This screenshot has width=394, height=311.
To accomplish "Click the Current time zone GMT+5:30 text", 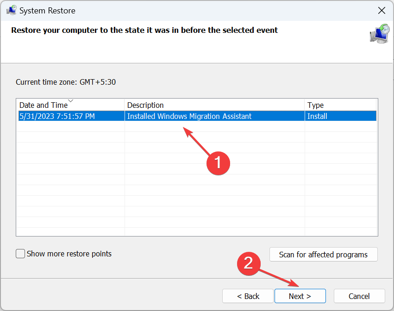I will point(66,82).
